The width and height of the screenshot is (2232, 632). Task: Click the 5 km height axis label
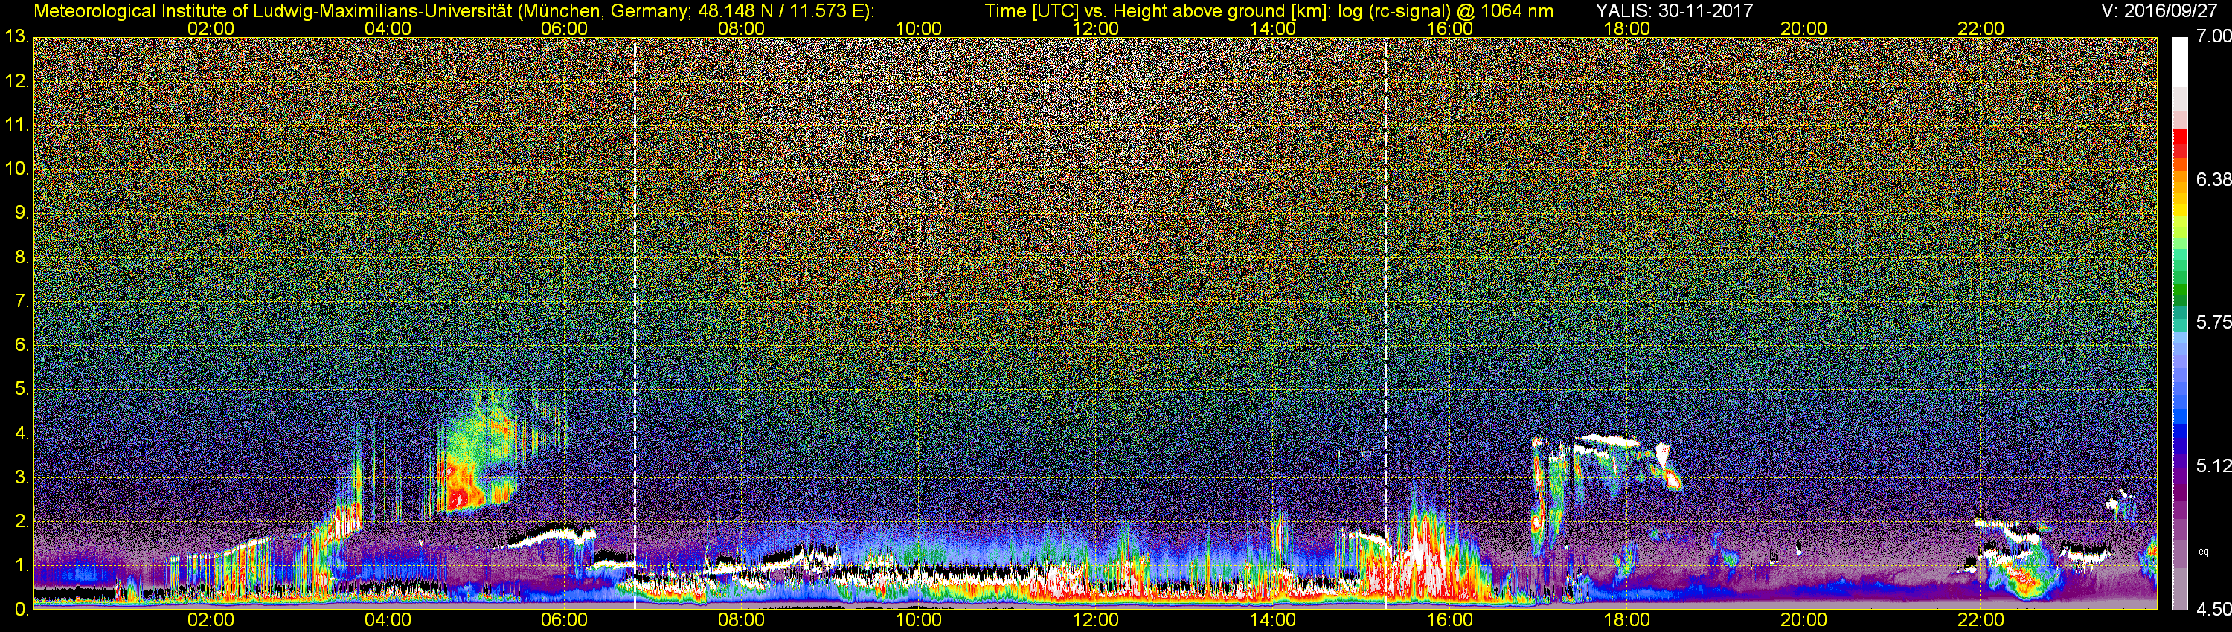pyautogui.click(x=21, y=389)
